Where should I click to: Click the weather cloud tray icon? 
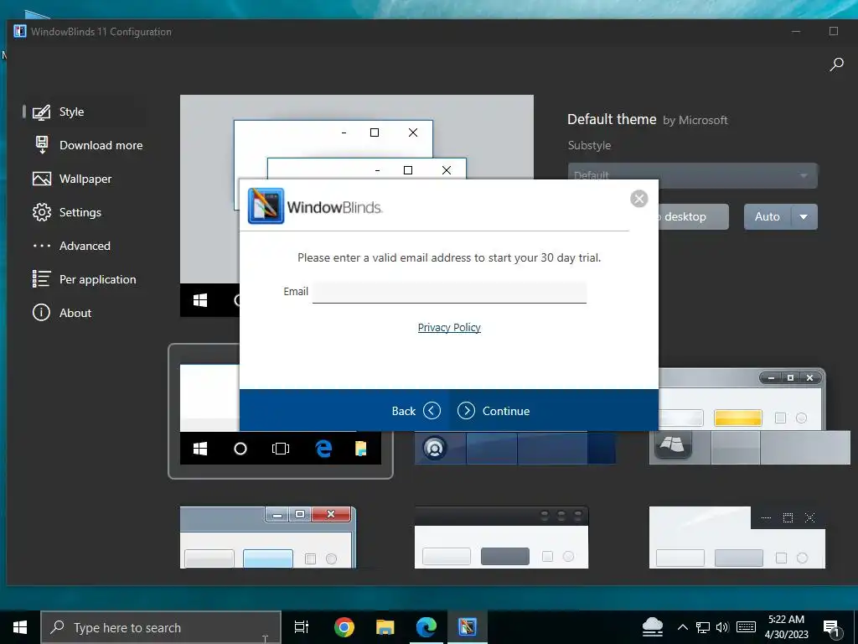point(652,627)
